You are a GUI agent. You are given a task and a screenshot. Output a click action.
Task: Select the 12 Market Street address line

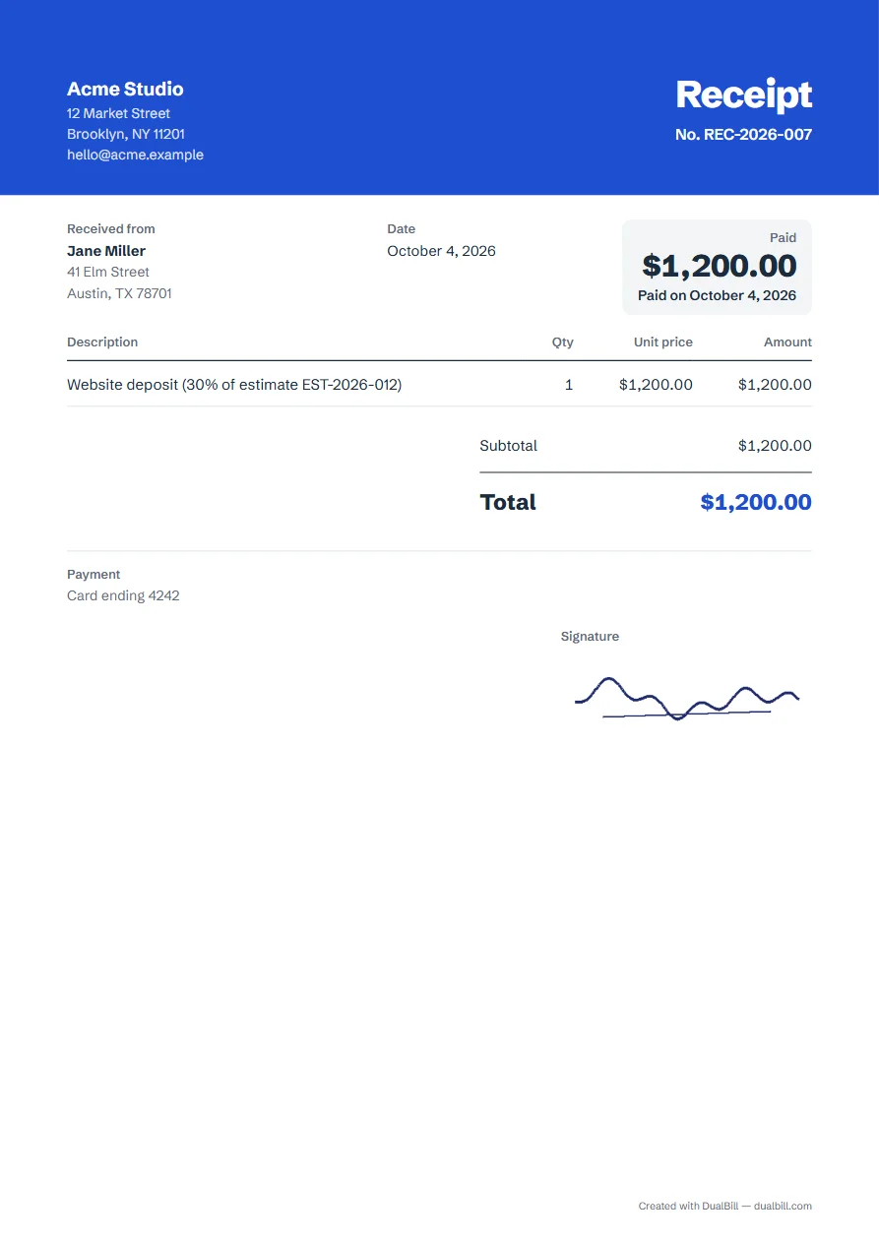[118, 113]
